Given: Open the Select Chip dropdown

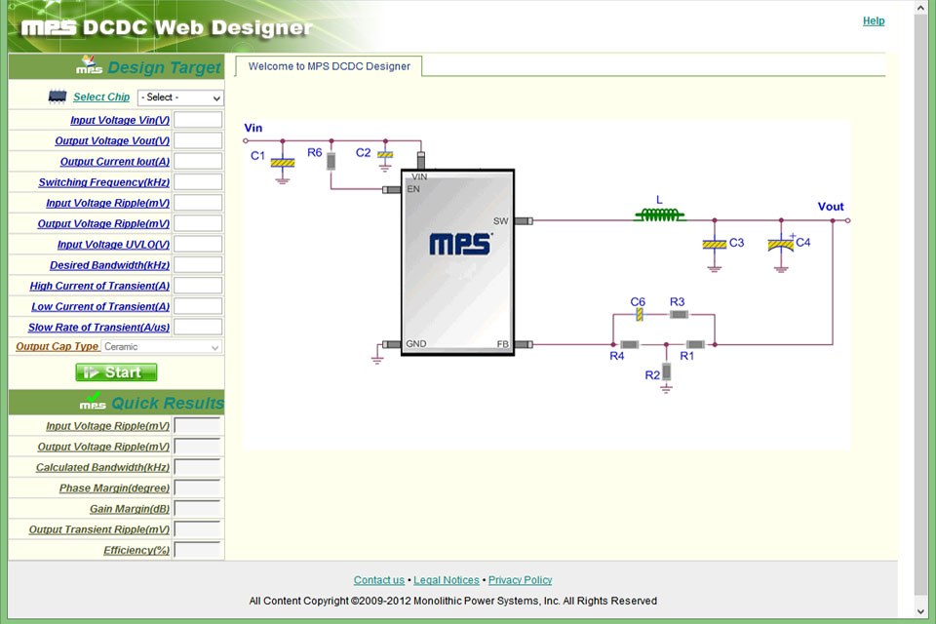Looking at the screenshot, I should 180,97.
